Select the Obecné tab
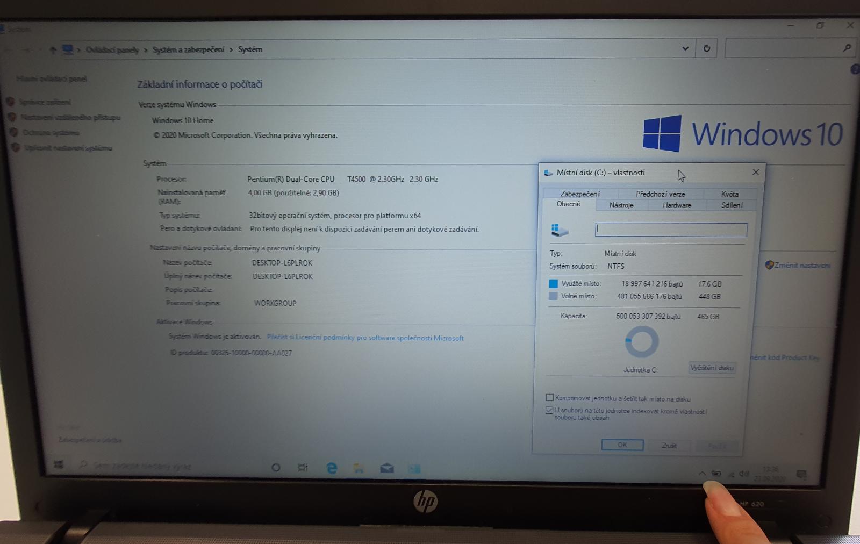 pyautogui.click(x=568, y=204)
